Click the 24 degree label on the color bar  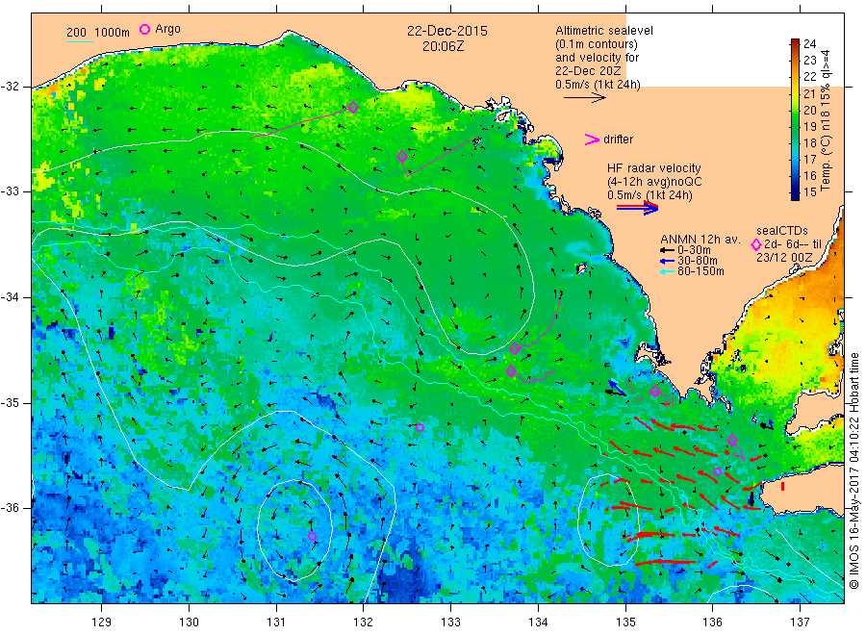(809, 44)
